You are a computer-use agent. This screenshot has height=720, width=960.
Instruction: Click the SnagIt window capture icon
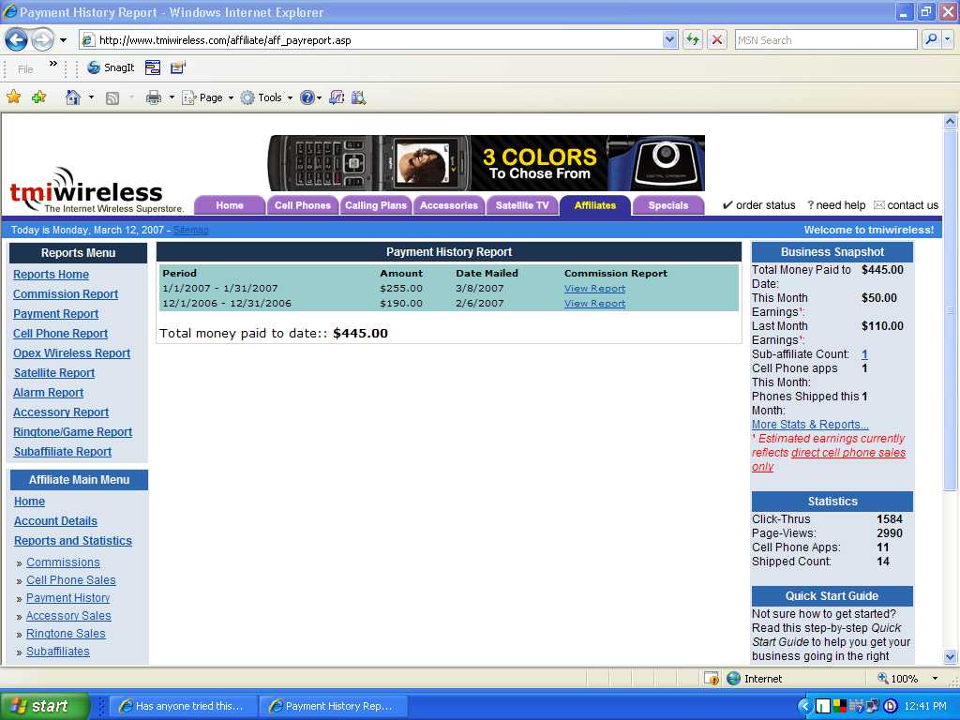[x=153, y=67]
